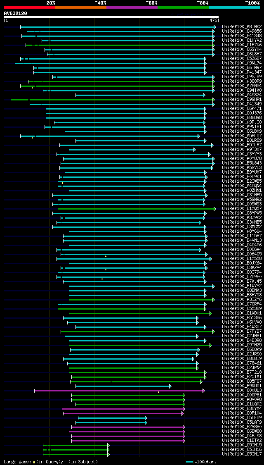Select the UniRef100_C5LEU9 label
264x465 pixels.
[242, 418]
